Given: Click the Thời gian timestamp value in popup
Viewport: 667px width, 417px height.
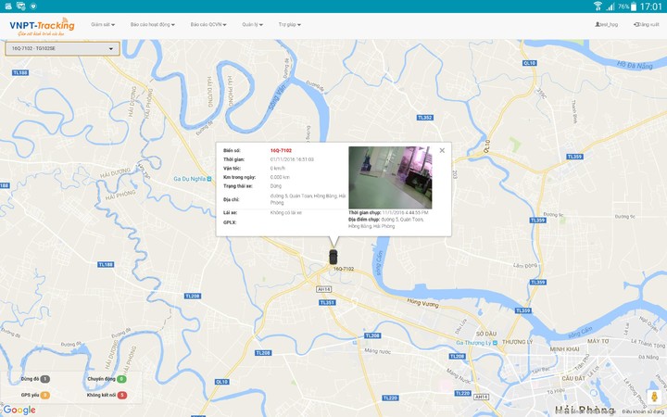Looking at the screenshot, I should pyautogui.click(x=292, y=159).
